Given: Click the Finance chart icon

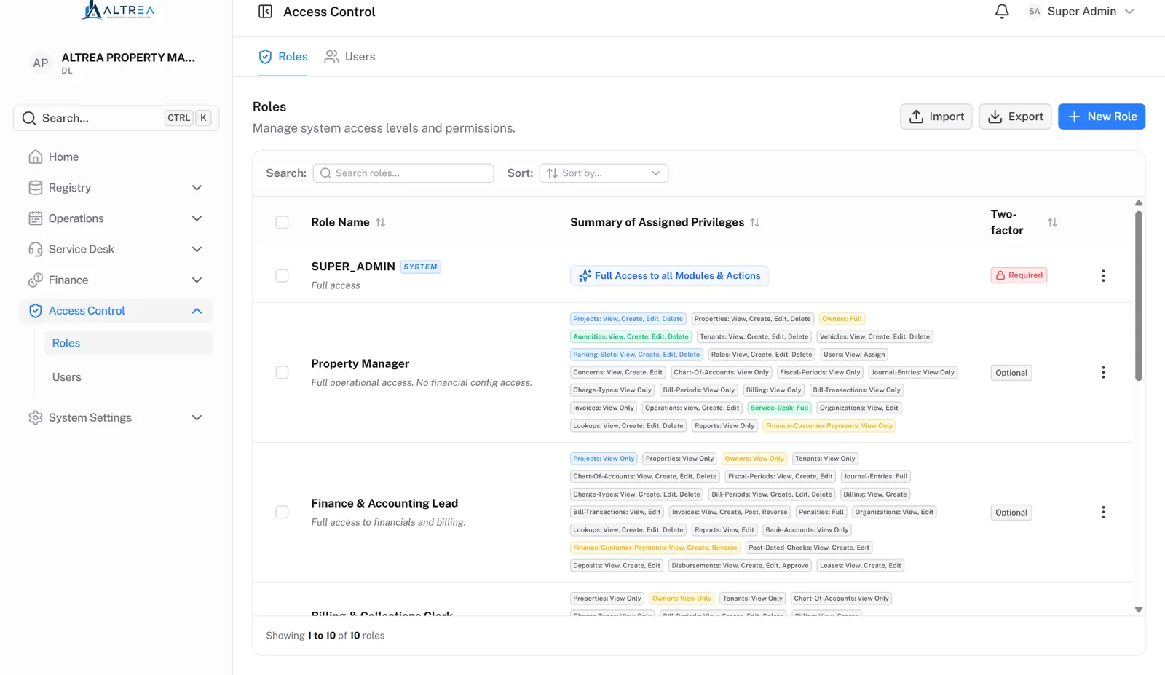Looking at the screenshot, I should (x=35, y=280).
